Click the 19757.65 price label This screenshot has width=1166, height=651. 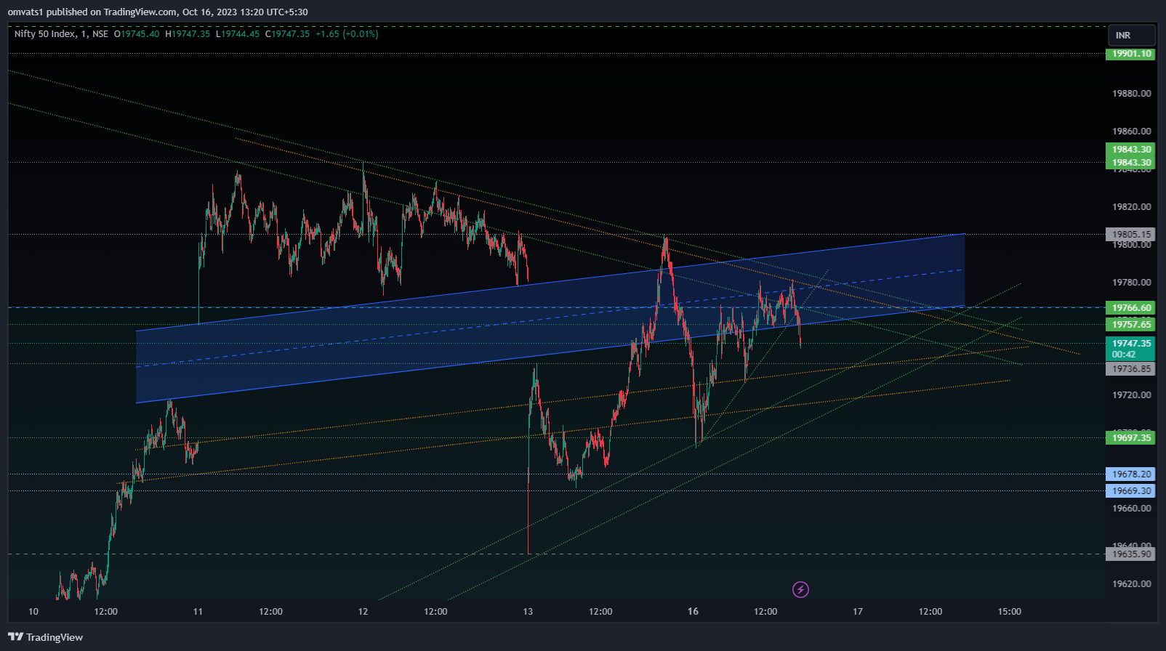tap(1131, 324)
